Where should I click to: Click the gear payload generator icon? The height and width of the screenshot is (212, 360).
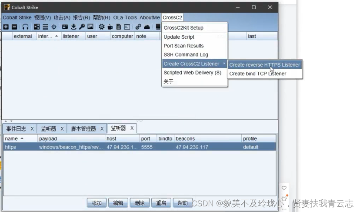[101, 27]
